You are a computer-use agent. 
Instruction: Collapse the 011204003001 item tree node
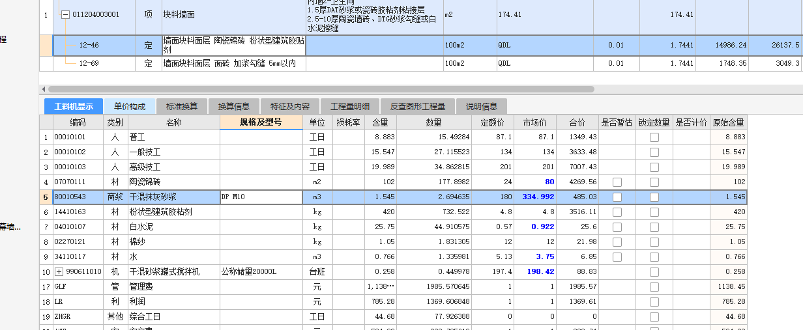tap(65, 14)
